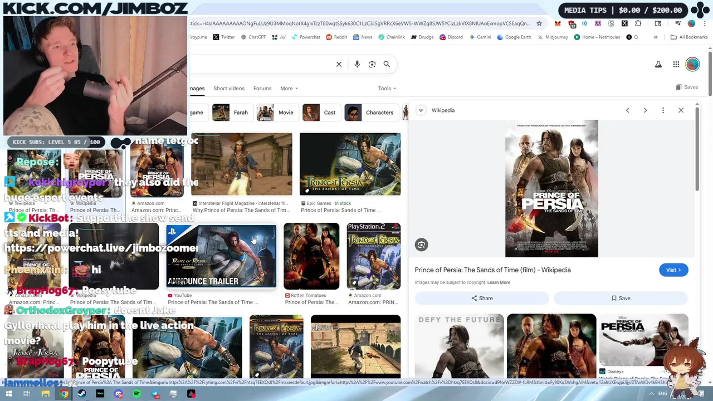Open the Midjourney bookmark
The height and width of the screenshot is (401, 713).
pyautogui.click(x=553, y=37)
